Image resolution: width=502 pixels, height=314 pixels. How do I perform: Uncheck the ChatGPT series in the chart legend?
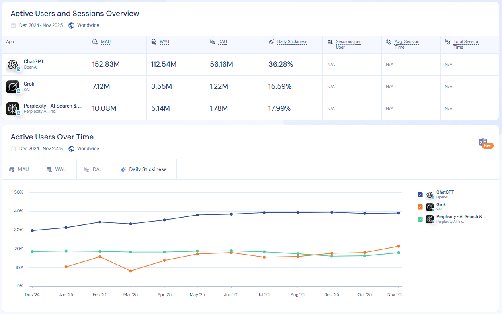pyautogui.click(x=420, y=194)
